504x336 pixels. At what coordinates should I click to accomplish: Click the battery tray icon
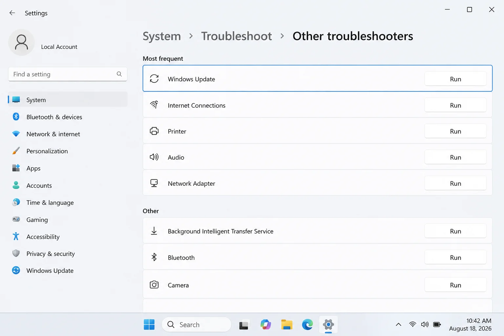[437, 325]
